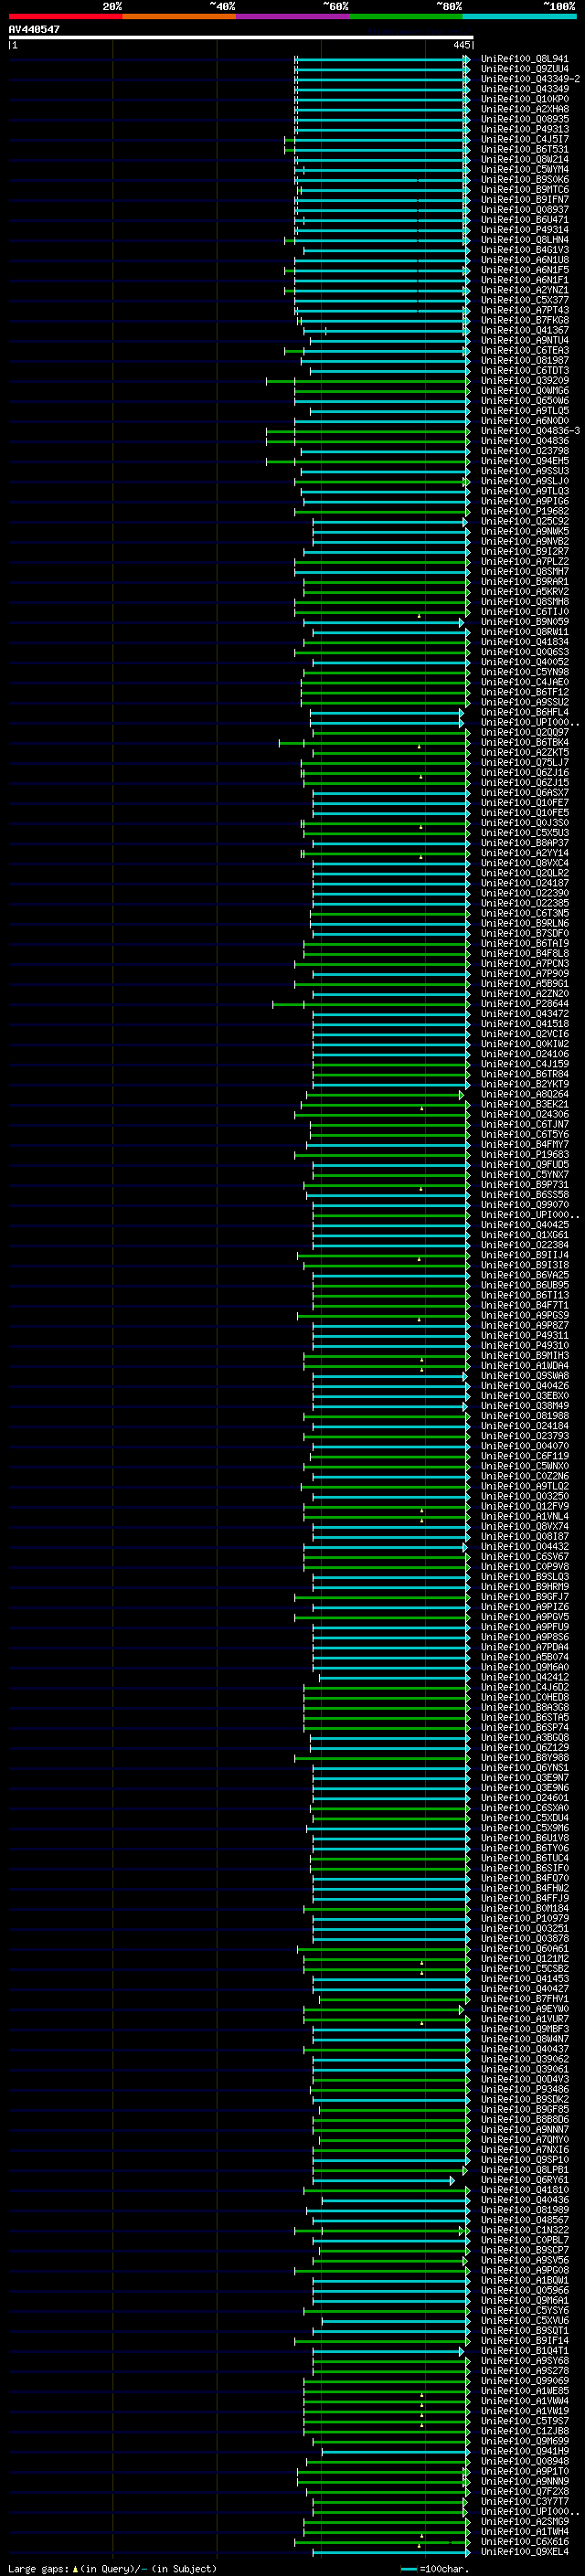585x2576 pixels.
Task: Select the UniRef100_Q08937 label
Action: tap(524, 210)
